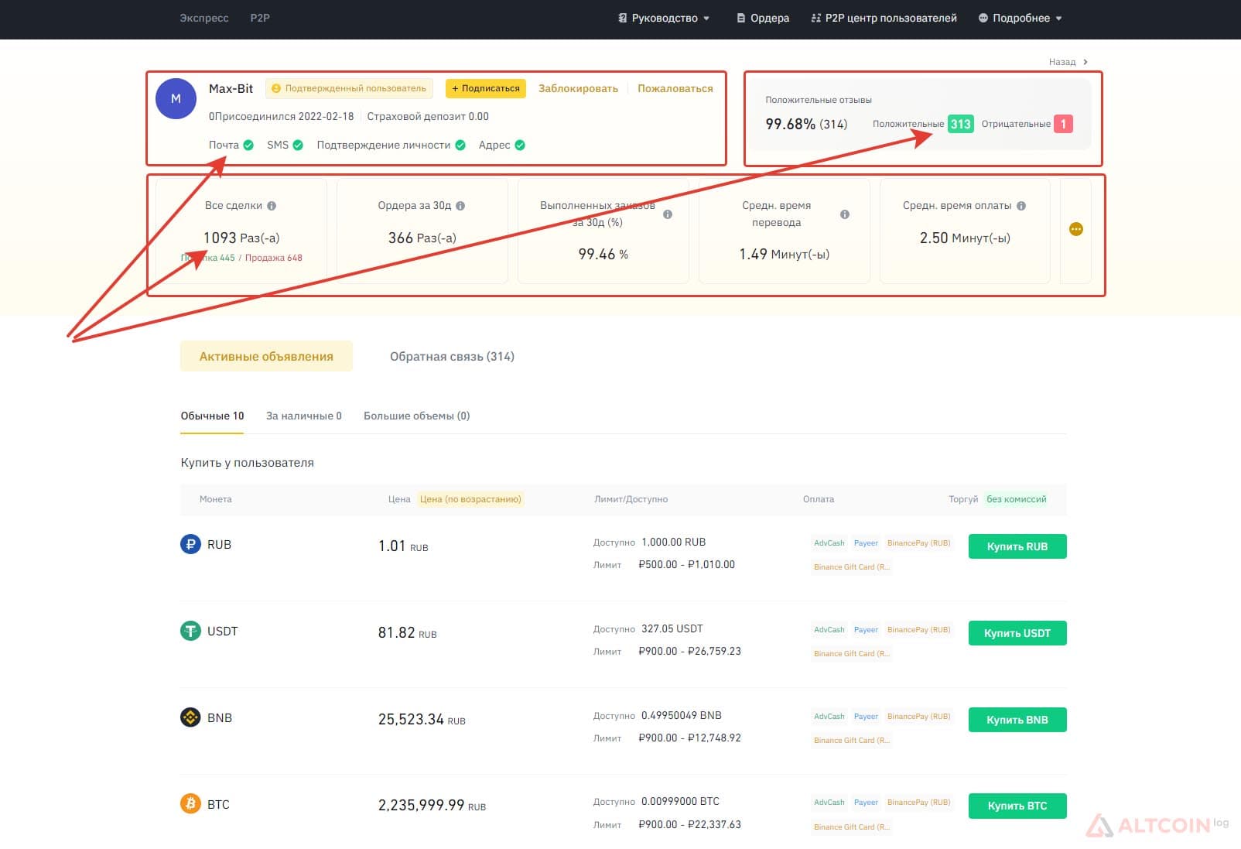Select the Активные объявления tab
Screen dimensions: 1241x849
pyautogui.click(x=266, y=356)
